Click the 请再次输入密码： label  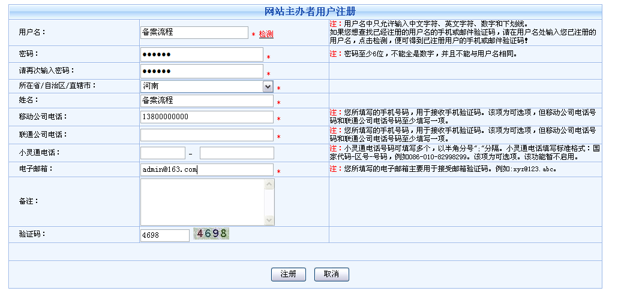[47, 70]
